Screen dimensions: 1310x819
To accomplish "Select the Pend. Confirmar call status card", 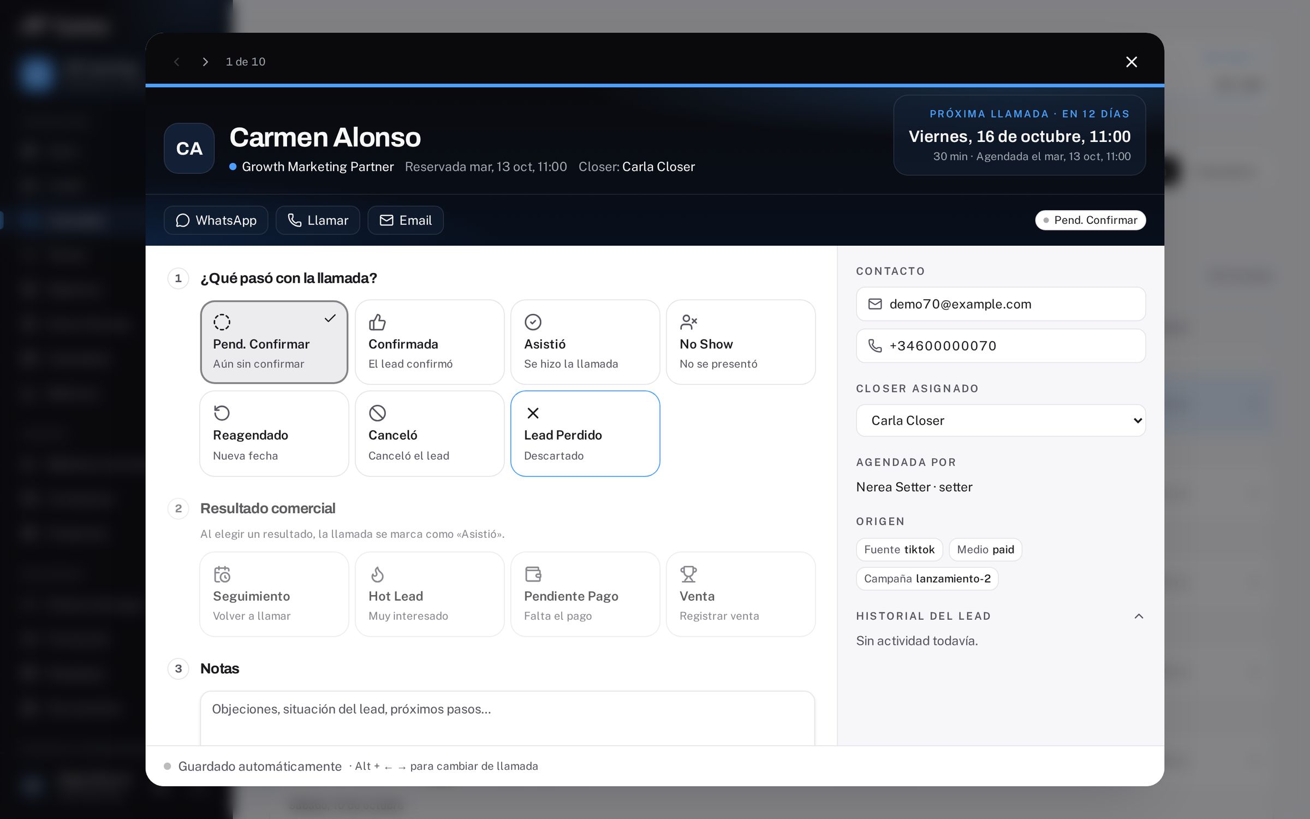I will point(274,342).
